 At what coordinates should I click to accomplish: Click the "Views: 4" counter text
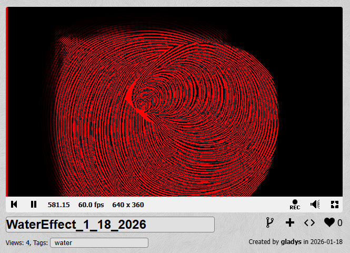[x=18, y=243]
